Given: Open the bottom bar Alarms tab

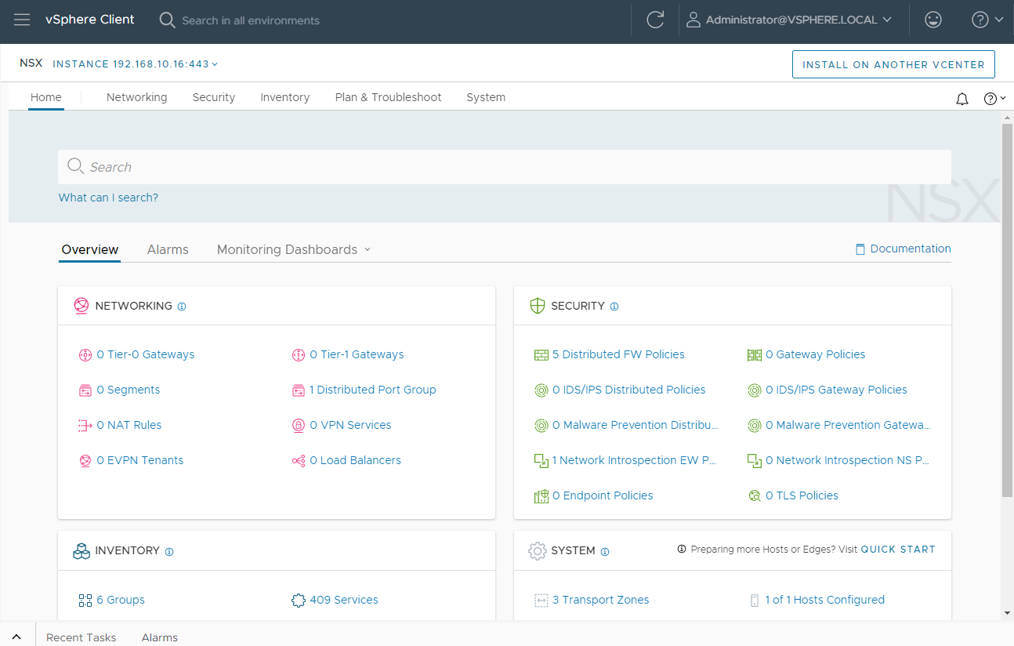Looking at the screenshot, I should 160,637.
